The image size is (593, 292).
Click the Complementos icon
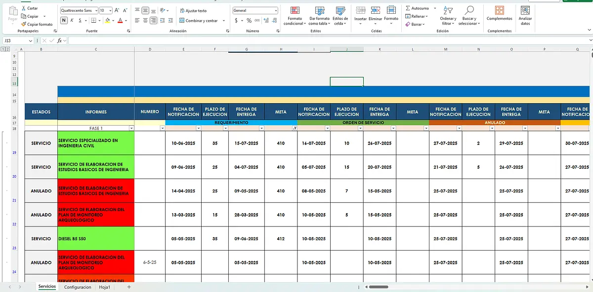click(500, 10)
